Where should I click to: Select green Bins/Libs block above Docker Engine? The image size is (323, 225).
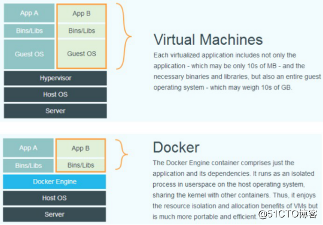pos(81,165)
